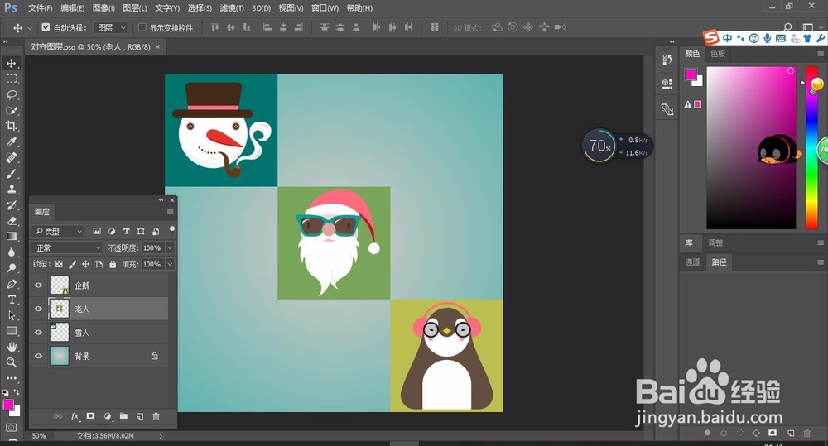Click the add layer style fx icon

(x=75, y=416)
